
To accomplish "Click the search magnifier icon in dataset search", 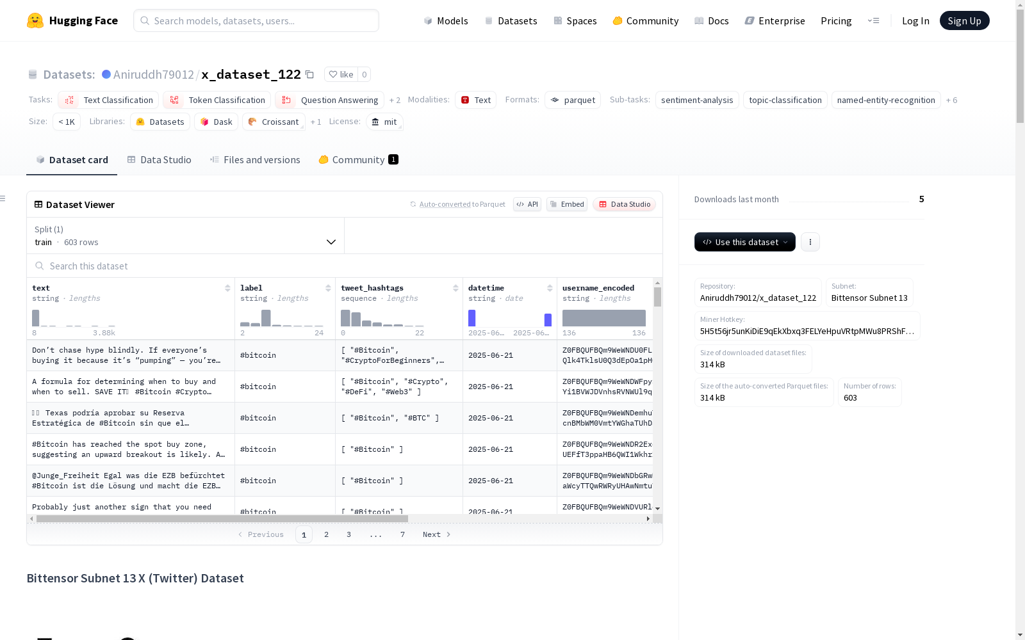I will [x=40, y=266].
